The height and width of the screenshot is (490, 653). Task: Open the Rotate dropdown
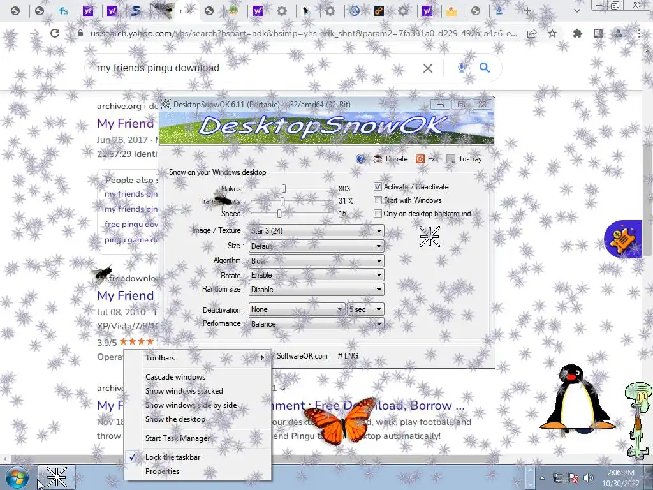point(316,275)
